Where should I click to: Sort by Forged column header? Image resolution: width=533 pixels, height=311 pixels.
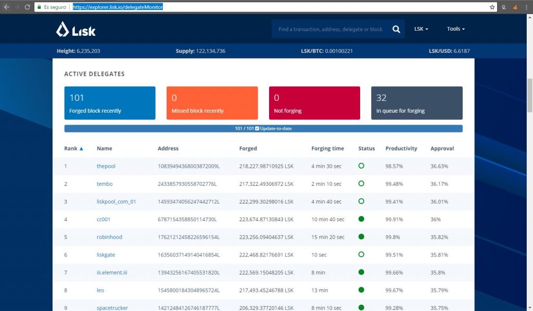[248, 148]
